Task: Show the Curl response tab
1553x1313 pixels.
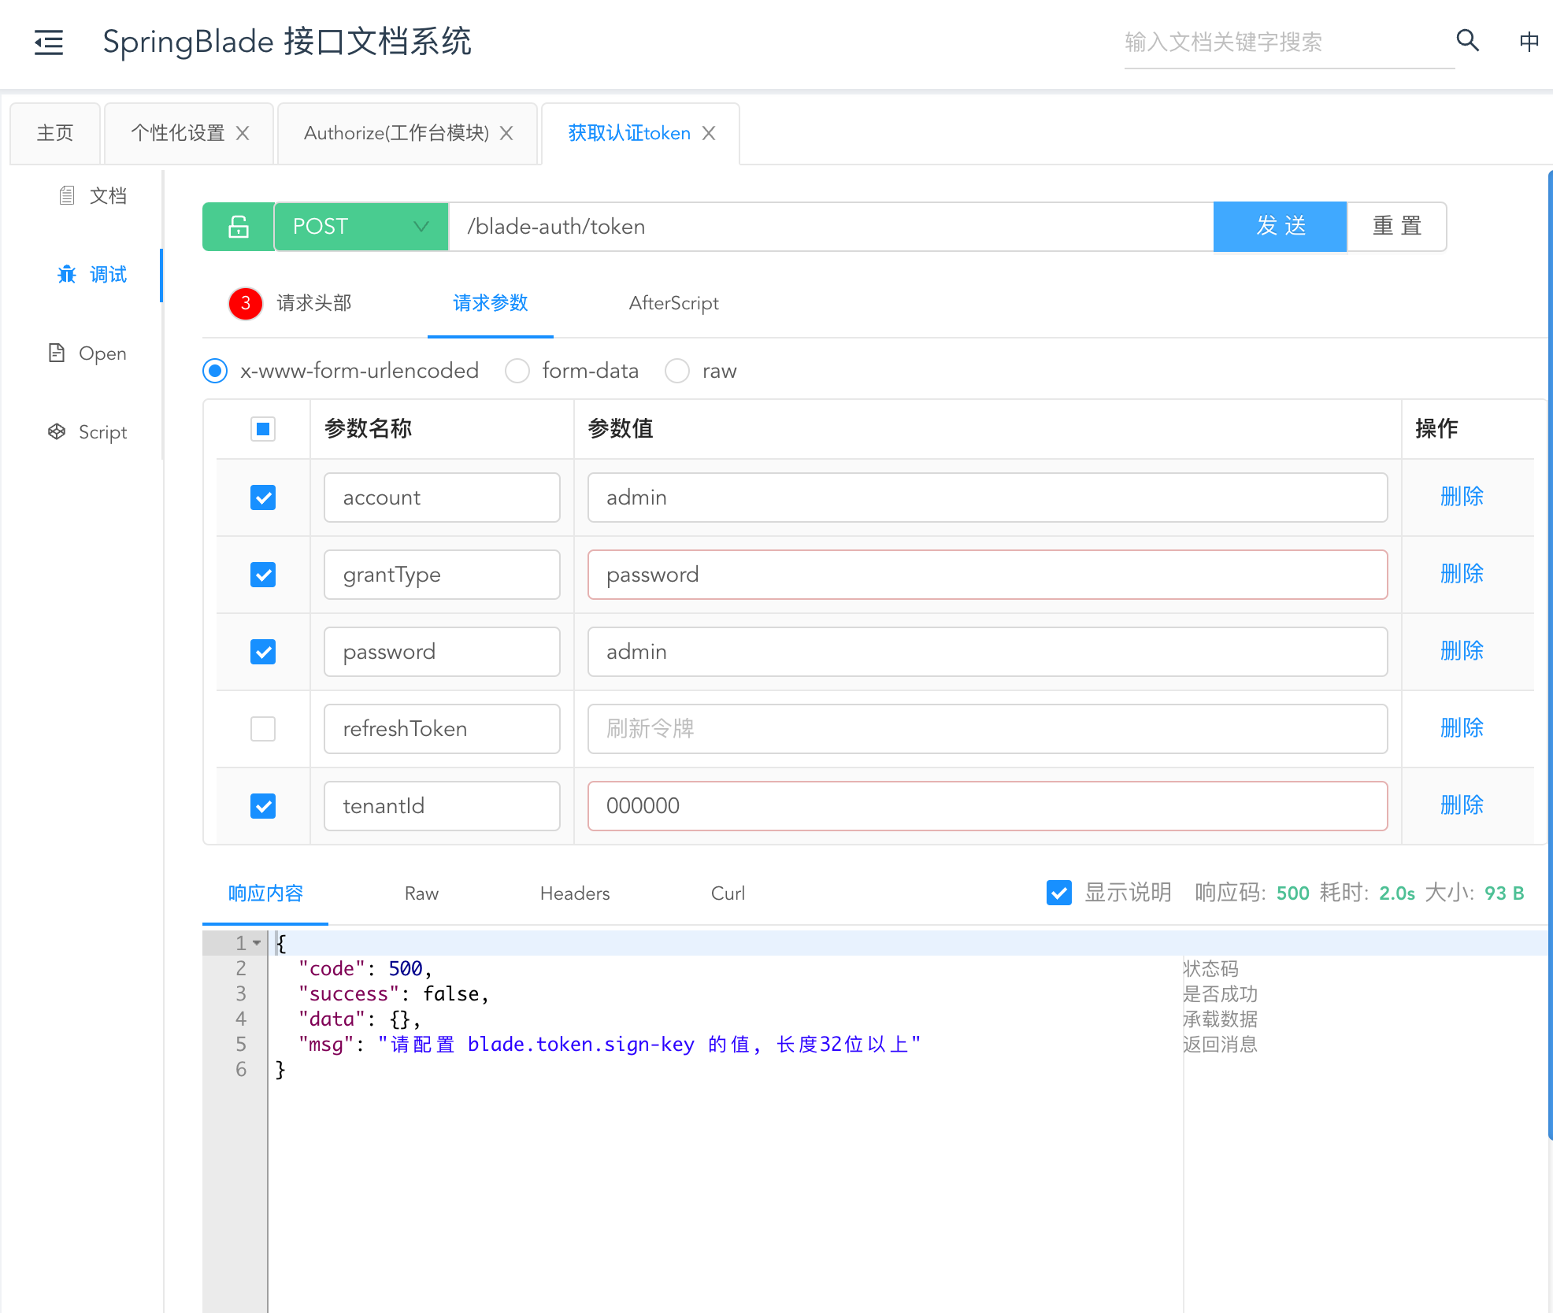Action: 728,893
